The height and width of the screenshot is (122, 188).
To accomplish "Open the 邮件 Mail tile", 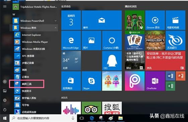I will (102, 20).
